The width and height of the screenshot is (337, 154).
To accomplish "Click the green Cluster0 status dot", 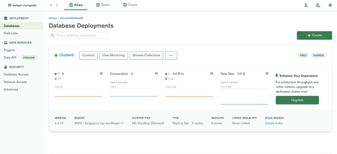I will click(x=56, y=55).
